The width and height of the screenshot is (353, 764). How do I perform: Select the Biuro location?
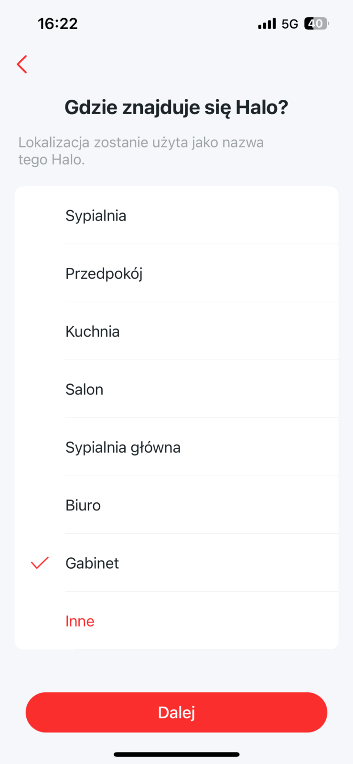tap(83, 505)
